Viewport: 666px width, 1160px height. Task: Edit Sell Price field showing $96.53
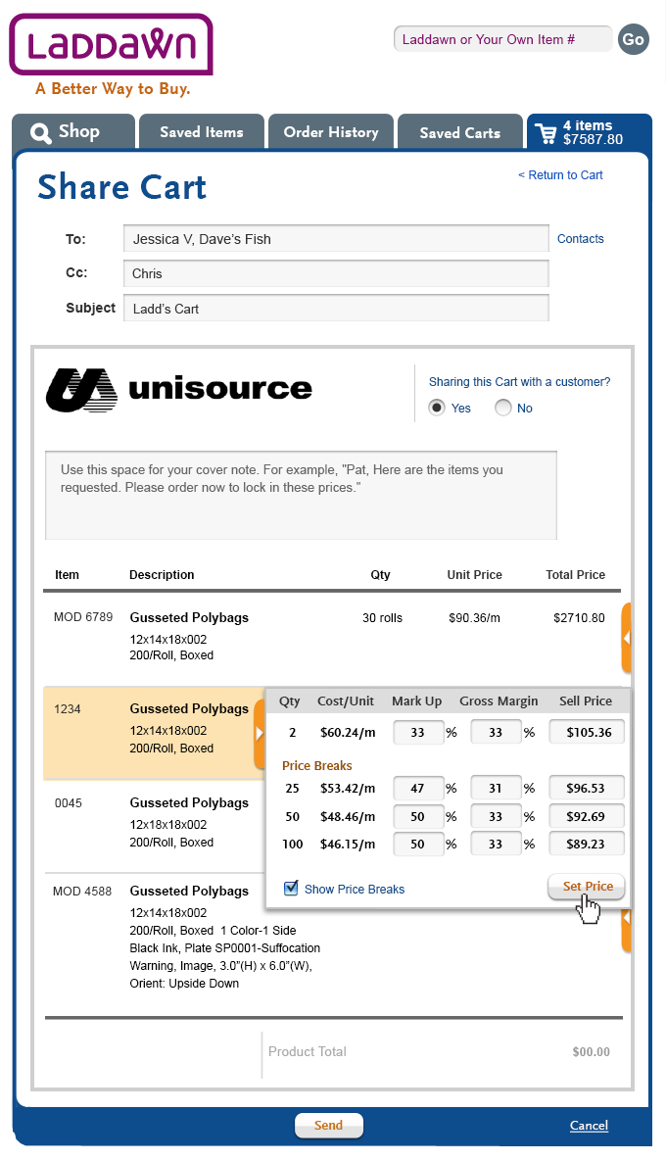click(587, 788)
